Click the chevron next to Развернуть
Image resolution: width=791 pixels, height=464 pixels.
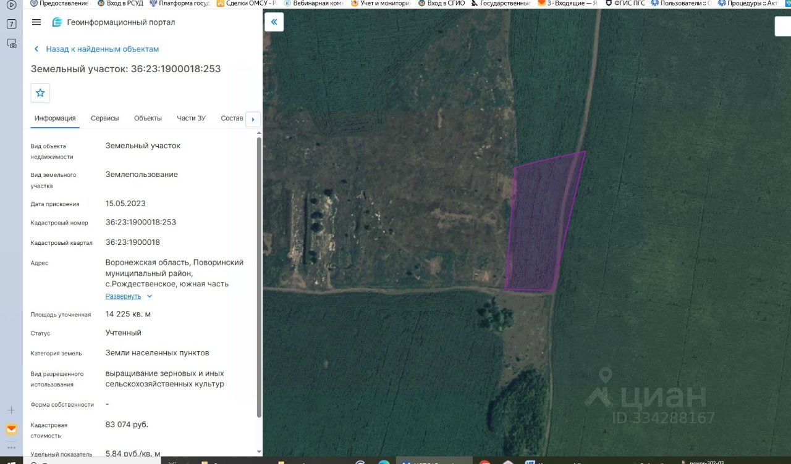[x=150, y=296]
